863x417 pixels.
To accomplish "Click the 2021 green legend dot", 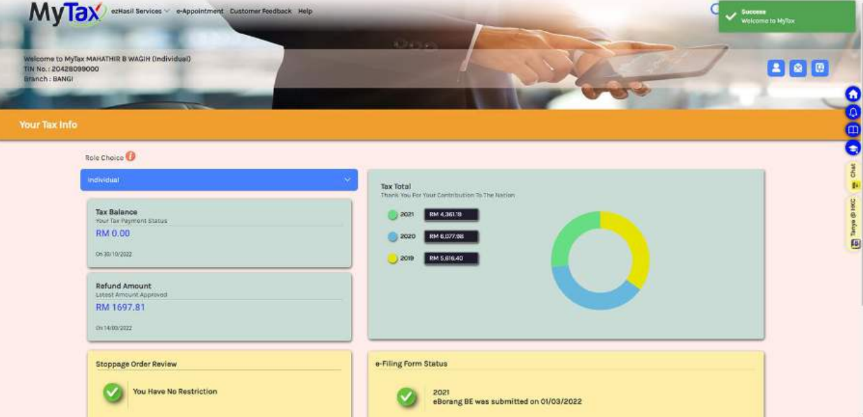I will click(x=393, y=215).
